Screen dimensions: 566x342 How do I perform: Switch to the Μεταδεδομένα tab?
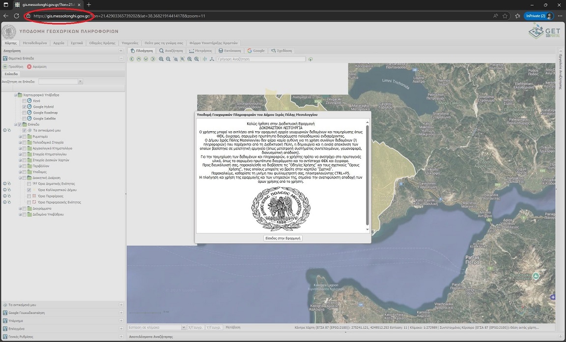(34, 43)
